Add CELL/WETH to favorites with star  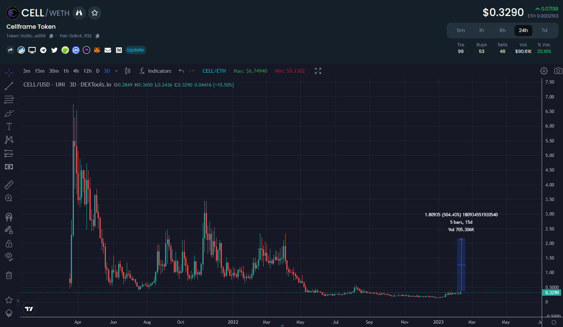pos(95,13)
